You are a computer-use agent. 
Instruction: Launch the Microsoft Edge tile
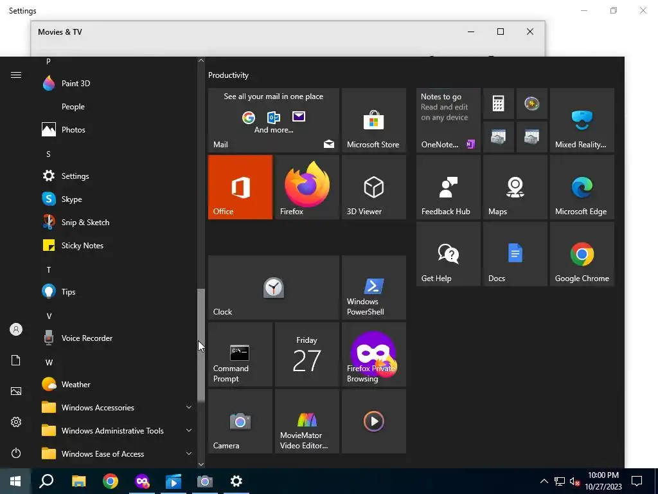point(582,187)
